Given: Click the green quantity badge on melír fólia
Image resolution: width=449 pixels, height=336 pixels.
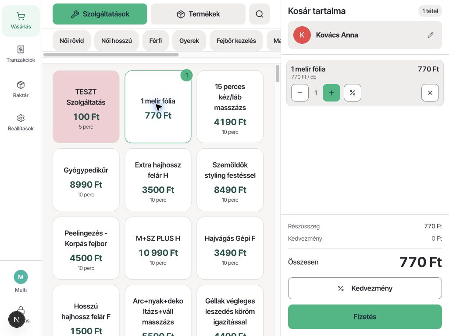Looking at the screenshot, I should [x=186, y=75].
